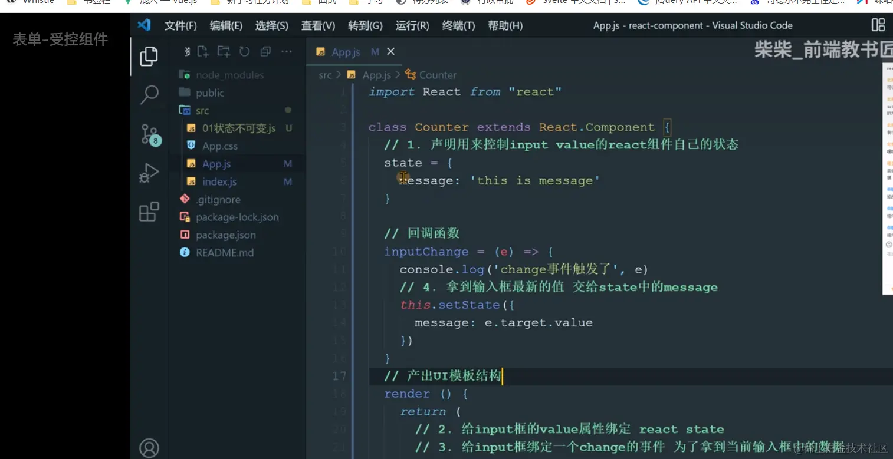This screenshot has height=459, width=893.
Task: Click the comment '// 2. 给input框的value属性绑定 react state'
Action: tap(569, 429)
